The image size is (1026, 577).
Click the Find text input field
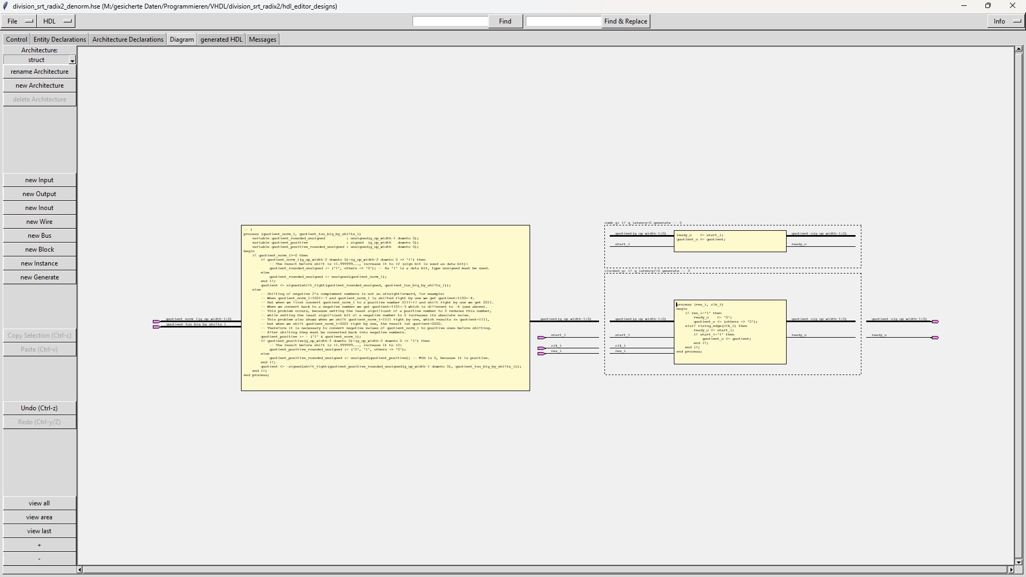[x=450, y=21]
